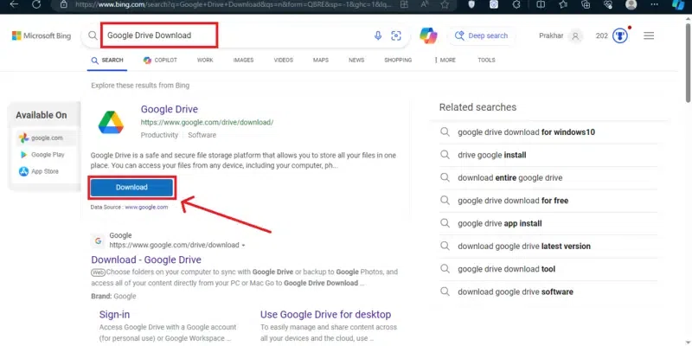Image resolution: width=692 pixels, height=346 pixels.
Task: Click the 202 rewards points count
Action: [601, 36]
